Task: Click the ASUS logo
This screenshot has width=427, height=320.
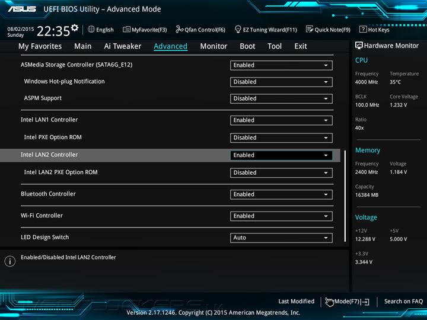Action: click(22, 9)
